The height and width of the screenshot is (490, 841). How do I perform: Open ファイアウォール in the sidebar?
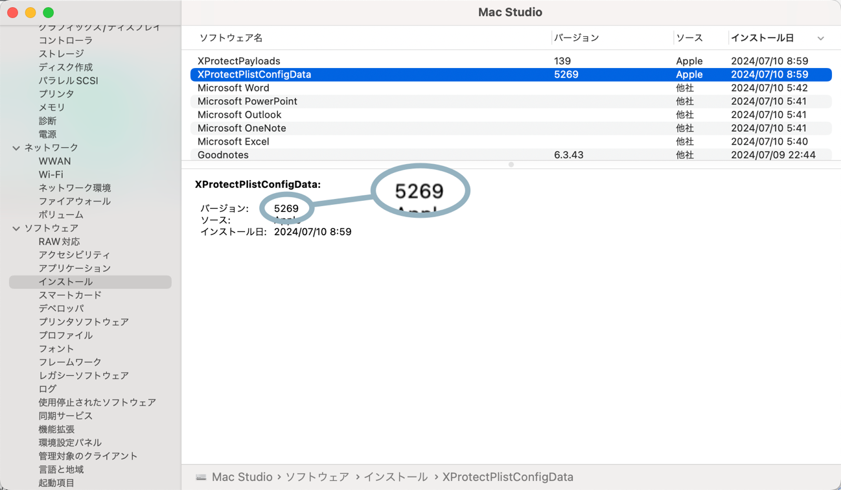[x=75, y=202]
